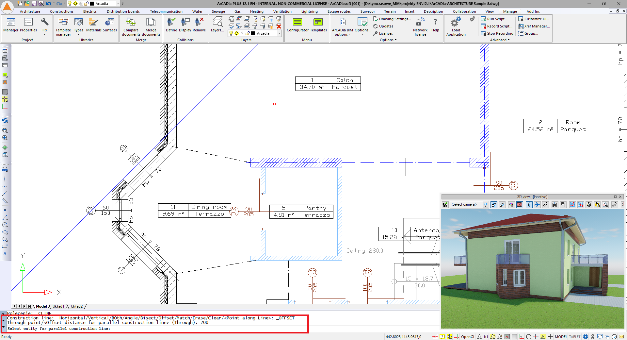Expand the Arcadia layer dropdown
This screenshot has height=340, width=627.
click(x=279, y=34)
